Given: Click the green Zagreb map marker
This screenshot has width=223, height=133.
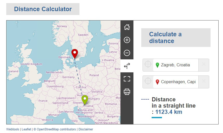Looking at the screenshot, I should pyautogui.click(x=85, y=99).
